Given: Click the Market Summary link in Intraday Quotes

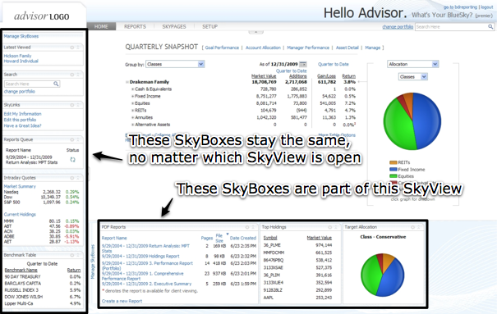Looking at the screenshot, I should (20, 187).
